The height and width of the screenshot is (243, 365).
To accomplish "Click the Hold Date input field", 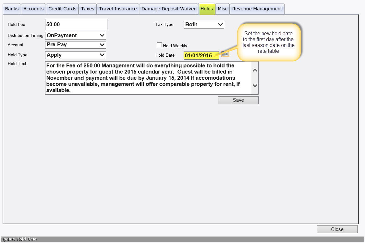I will tap(201, 55).
